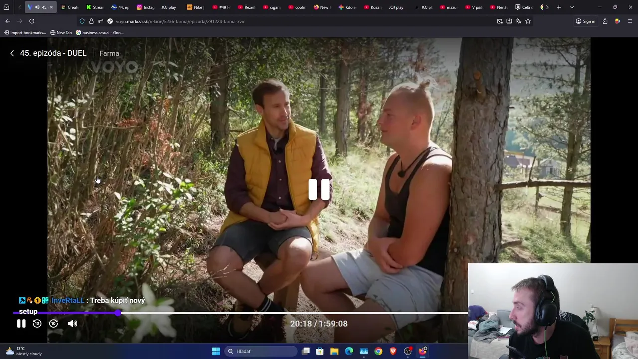Switch to the Celá d tab

pyautogui.click(x=524, y=7)
